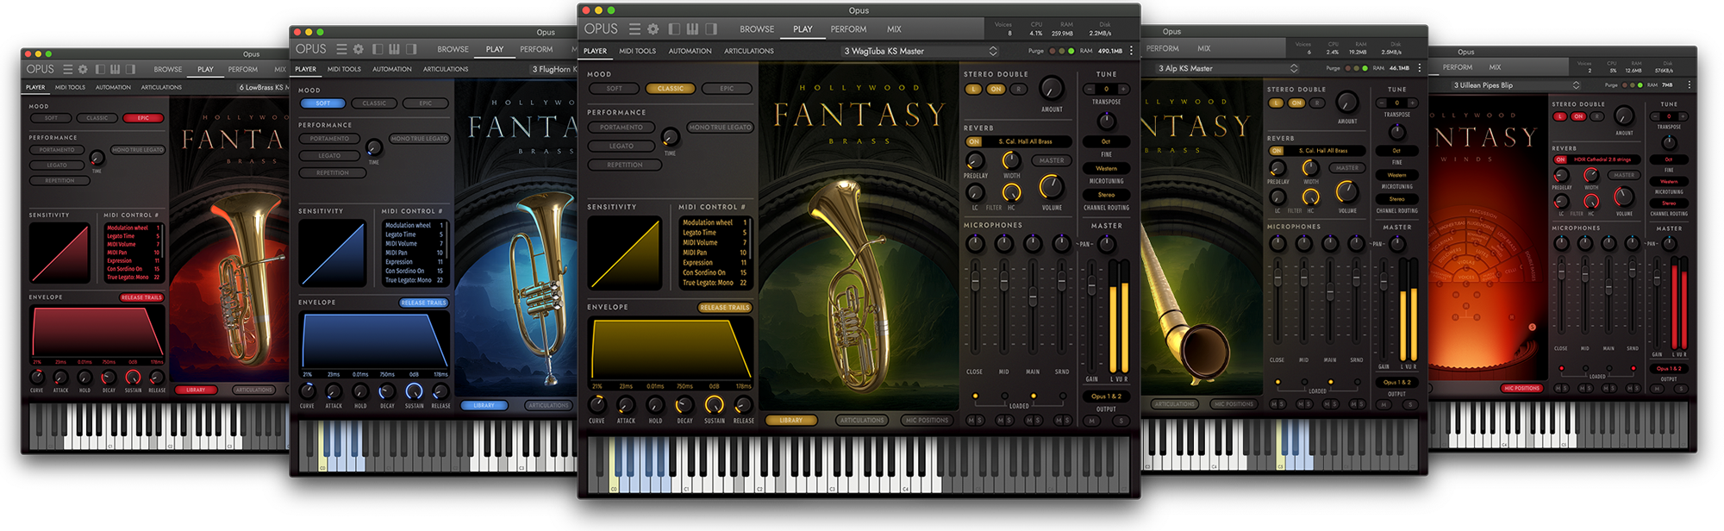Click the envelope Decay knob in WagTuba window
1724x531 pixels.
[x=684, y=404]
